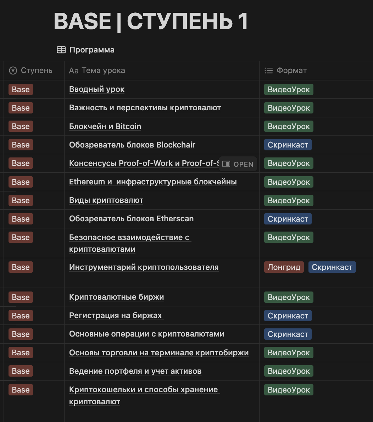Open Формат column header menu
The width and height of the screenshot is (373, 422).
(x=291, y=71)
